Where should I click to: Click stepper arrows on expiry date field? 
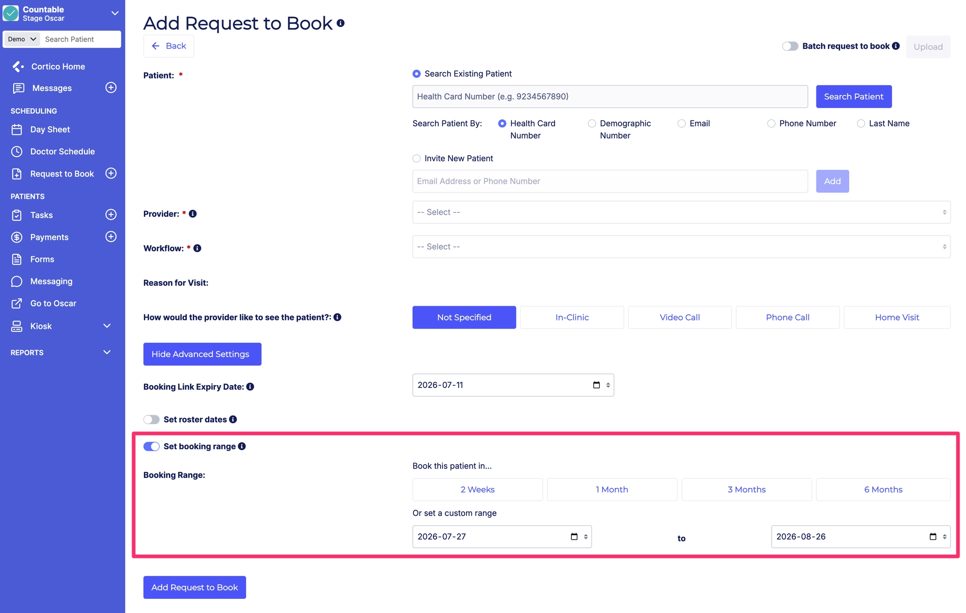608,385
